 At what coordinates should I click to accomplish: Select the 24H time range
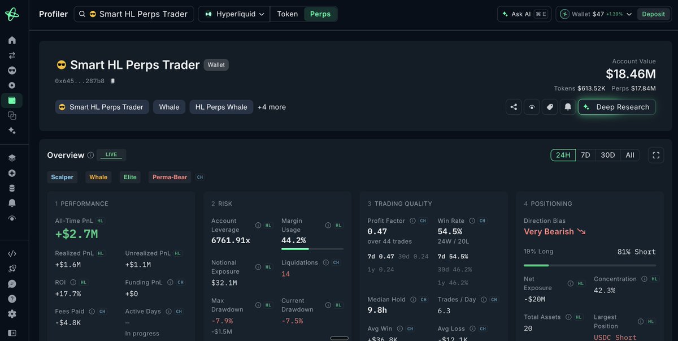563,155
